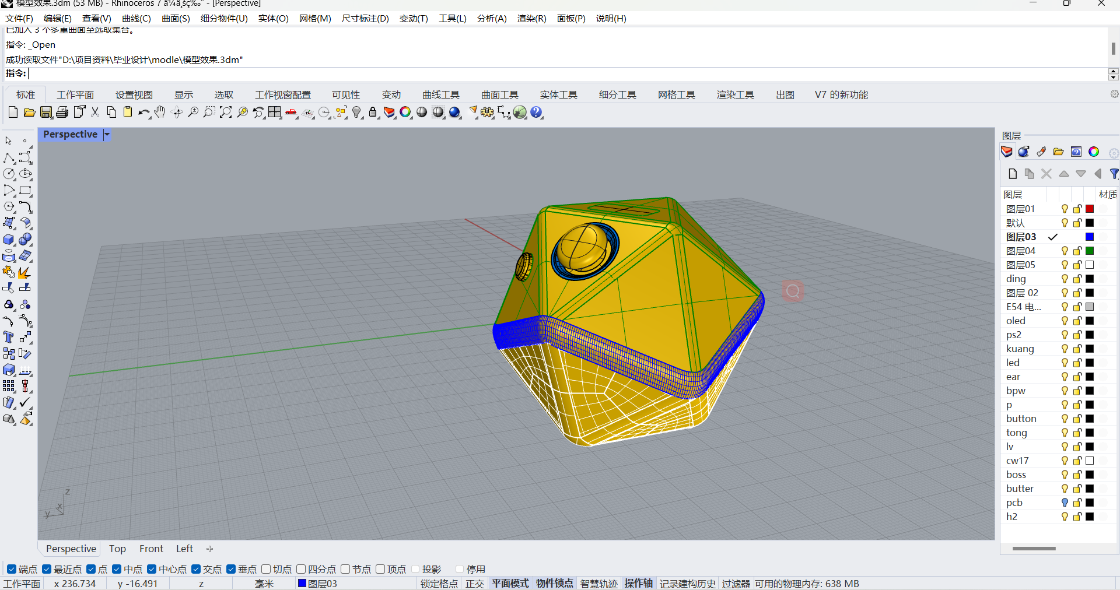The image size is (1120, 590).
Task: Open the Perspective viewport dropdown arrow
Action: (107, 135)
